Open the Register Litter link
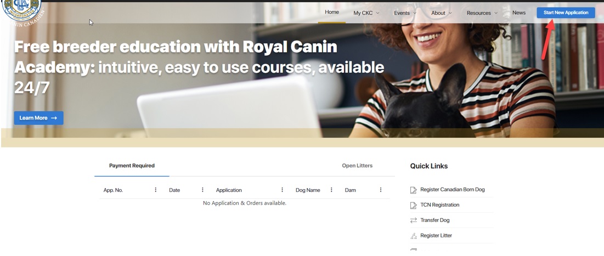This screenshot has width=604, height=256. tap(436, 236)
